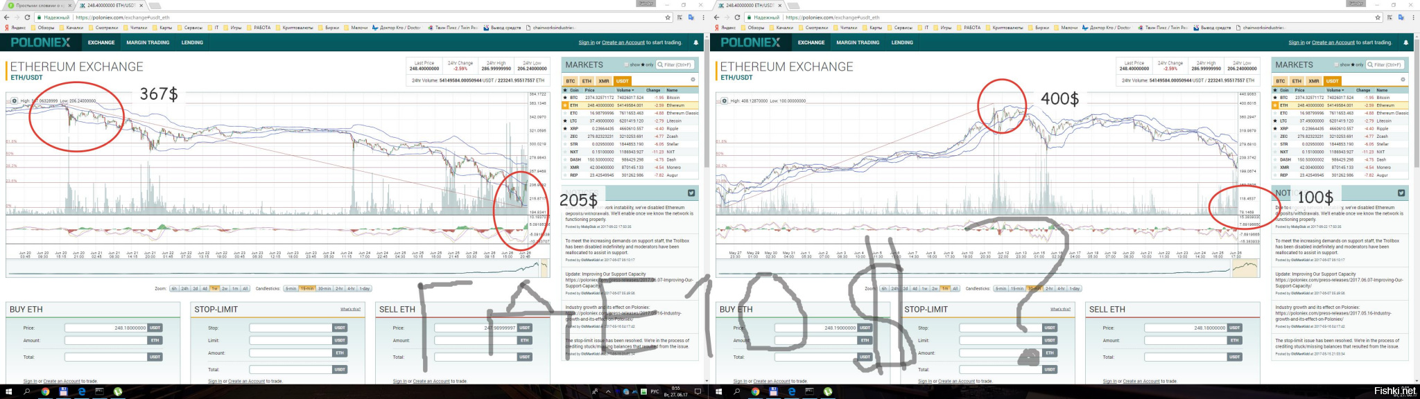Click Markets panel gear icon in right window
Image resolution: width=1420 pixels, height=399 pixels.
click(1403, 80)
